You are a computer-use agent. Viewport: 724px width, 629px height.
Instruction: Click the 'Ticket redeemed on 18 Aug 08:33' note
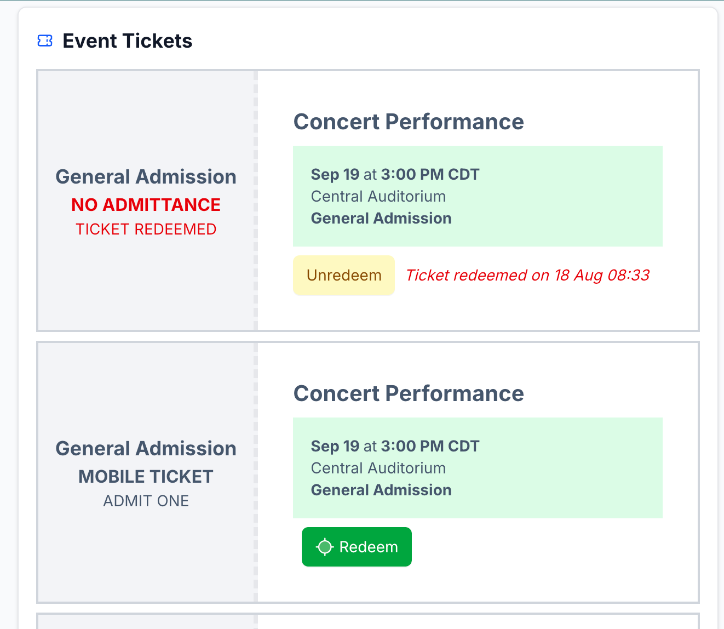[x=527, y=275]
